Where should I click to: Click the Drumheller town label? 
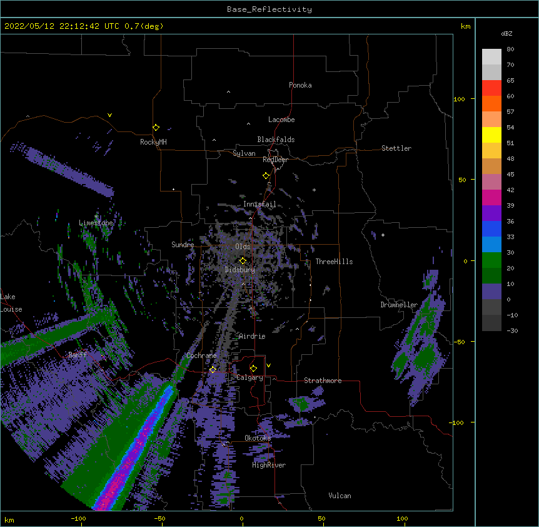click(399, 305)
